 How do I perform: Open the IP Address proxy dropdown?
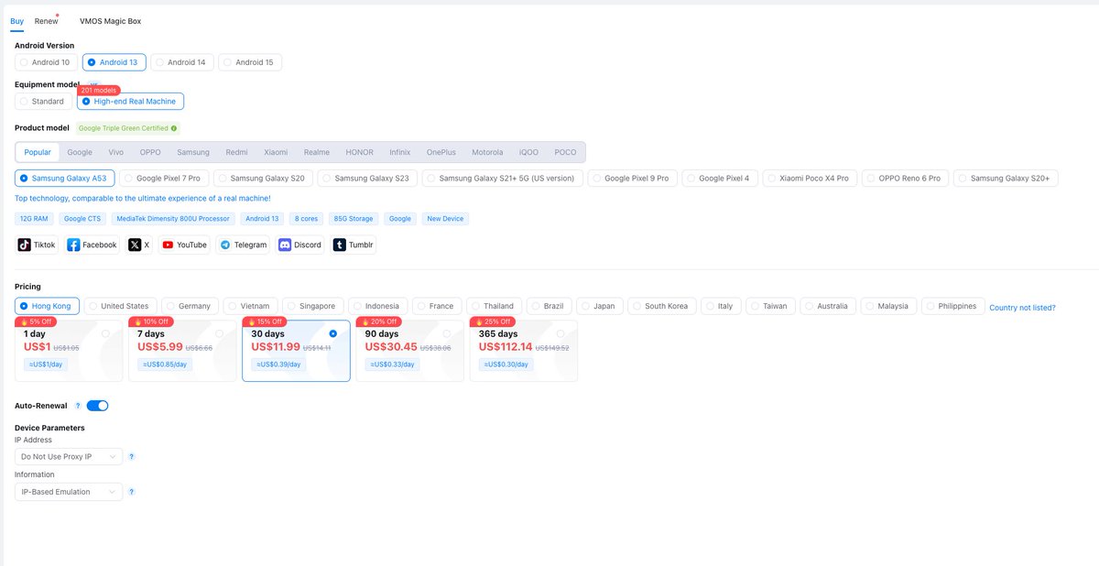tap(69, 456)
